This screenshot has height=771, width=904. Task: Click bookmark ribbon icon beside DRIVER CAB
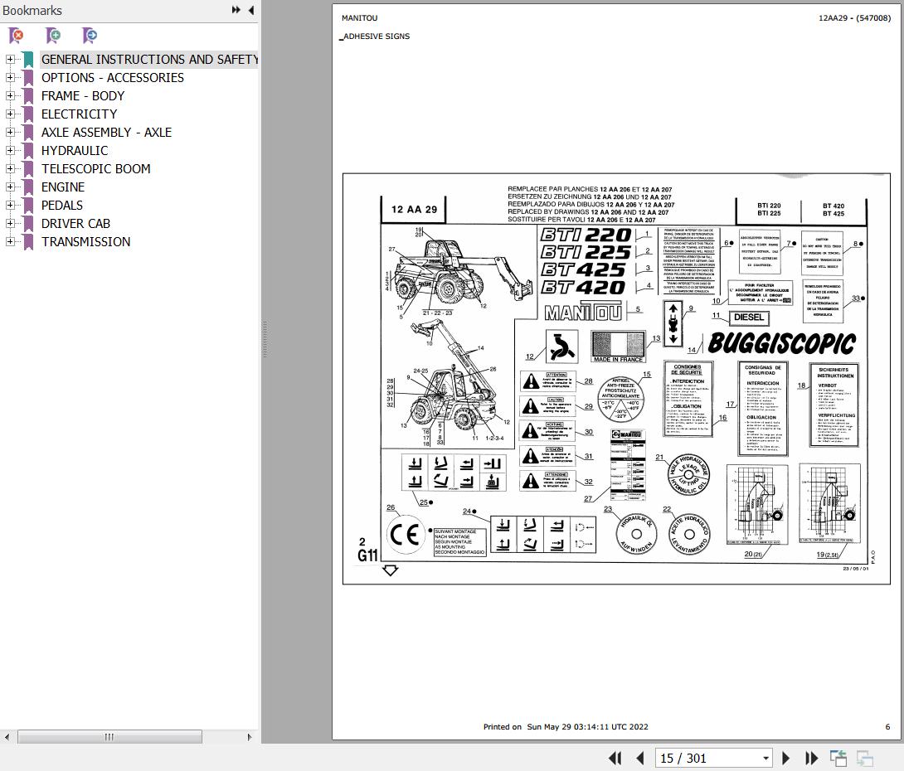(27, 224)
